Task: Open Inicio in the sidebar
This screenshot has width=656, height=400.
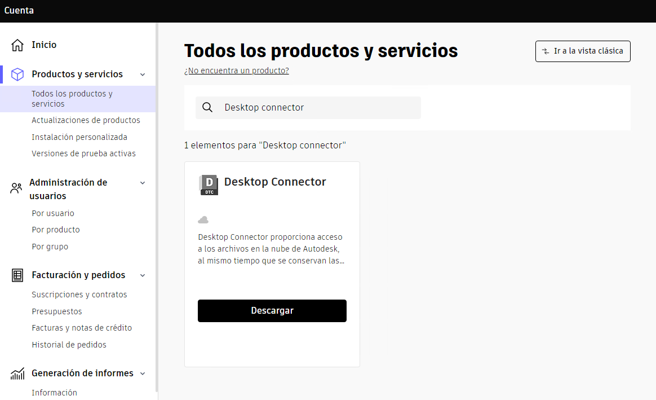Action: click(44, 45)
